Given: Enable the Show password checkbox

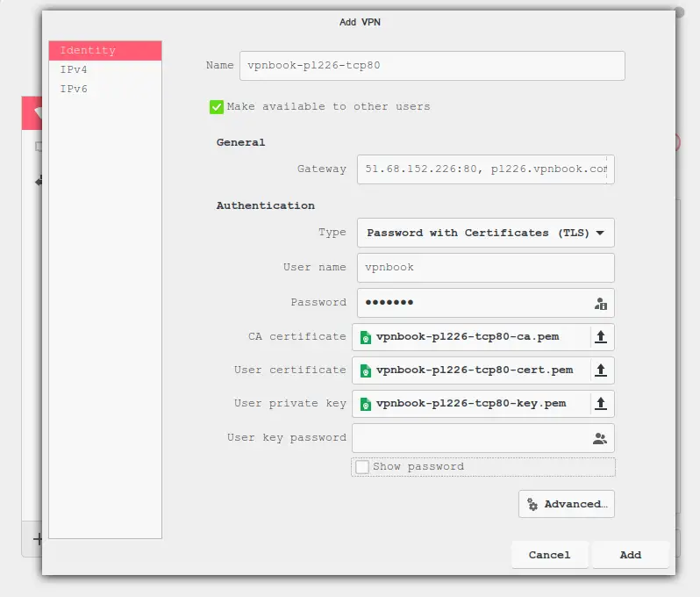Looking at the screenshot, I should pyautogui.click(x=362, y=467).
